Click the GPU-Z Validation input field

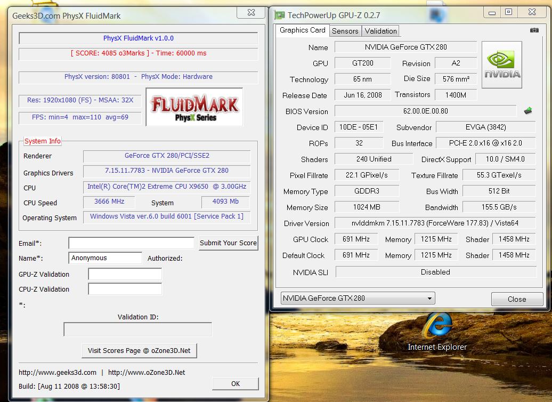125,274
